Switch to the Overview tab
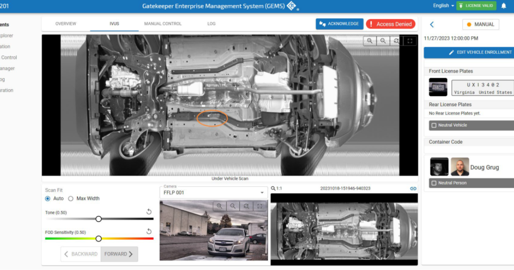This screenshot has height=270, width=514. (x=66, y=24)
